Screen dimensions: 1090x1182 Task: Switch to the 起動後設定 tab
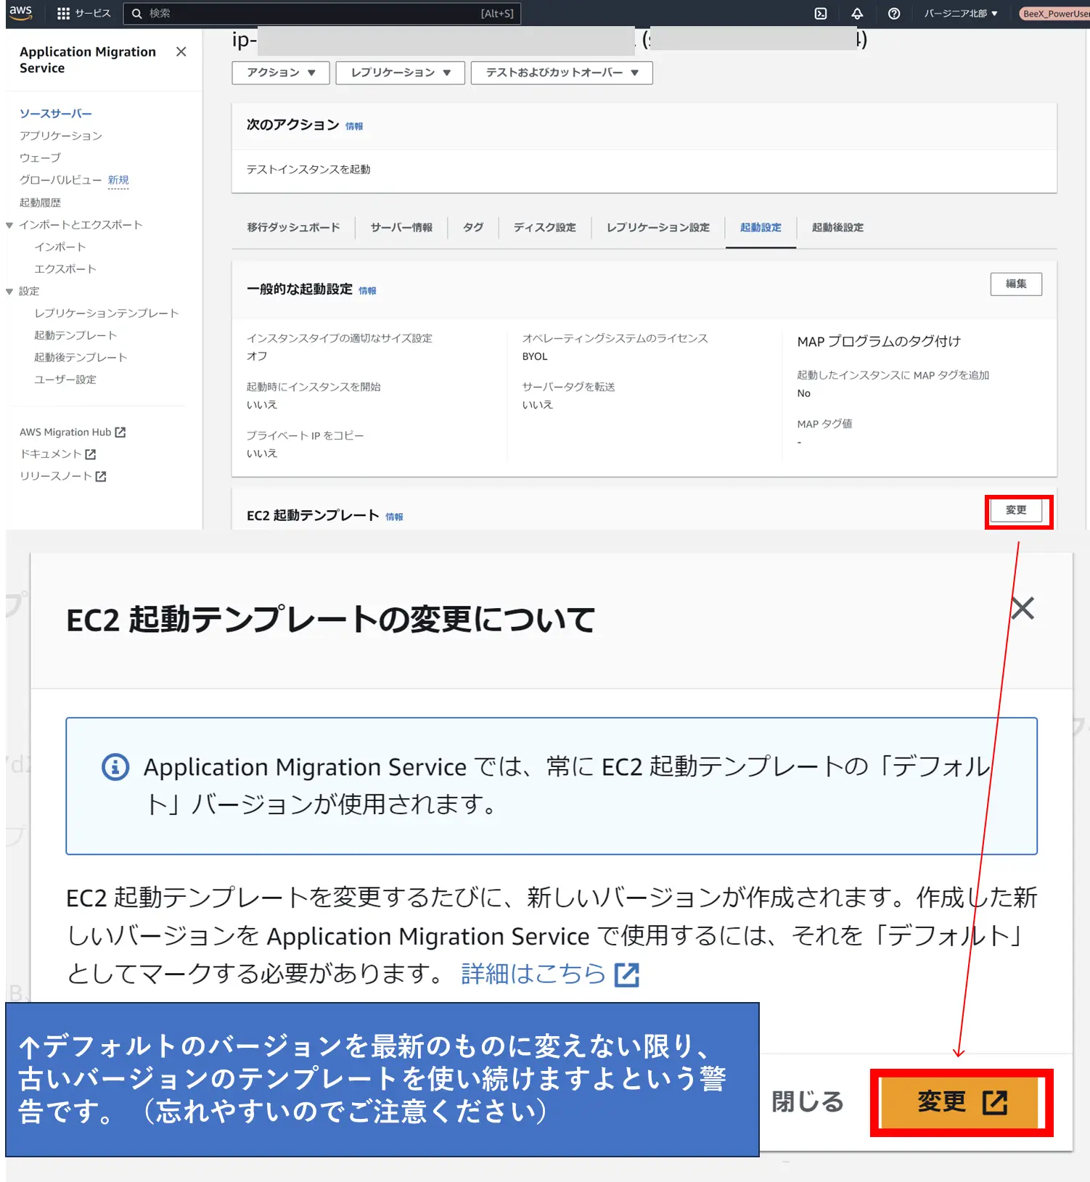(x=837, y=227)
